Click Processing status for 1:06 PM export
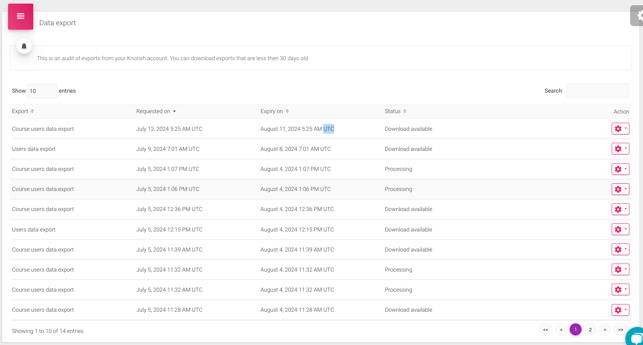Viewport: 643px width, 345px height. pos(398,189)
